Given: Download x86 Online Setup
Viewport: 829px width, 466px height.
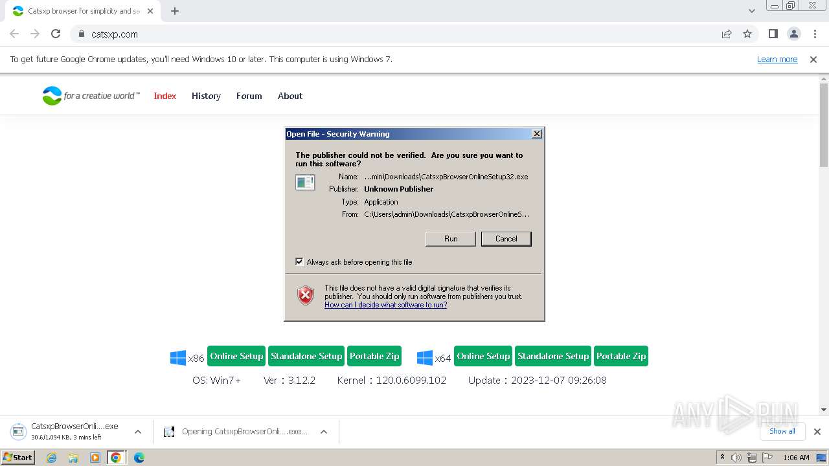Looking at the screenshot, I should pyautogui.click(x=236, y=356).
